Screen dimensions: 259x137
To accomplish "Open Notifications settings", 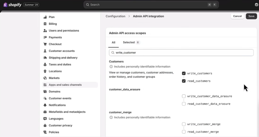I will [57, 105].
